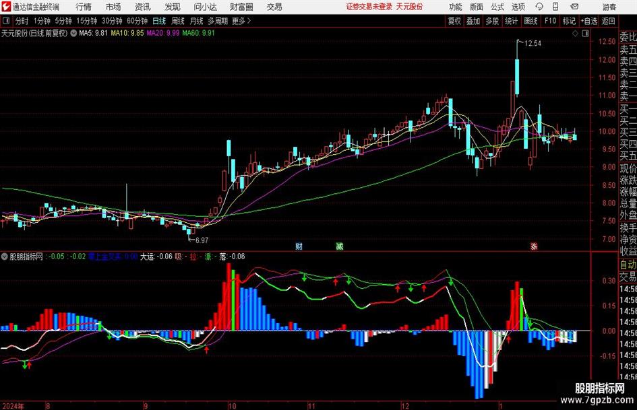Click the 天元股份 stock name in title bar
Screen dimensions: 637x410
click(410, 7)
